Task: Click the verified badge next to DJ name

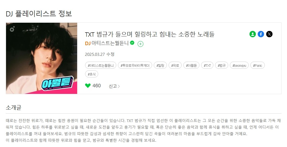Action: [132, 43]
